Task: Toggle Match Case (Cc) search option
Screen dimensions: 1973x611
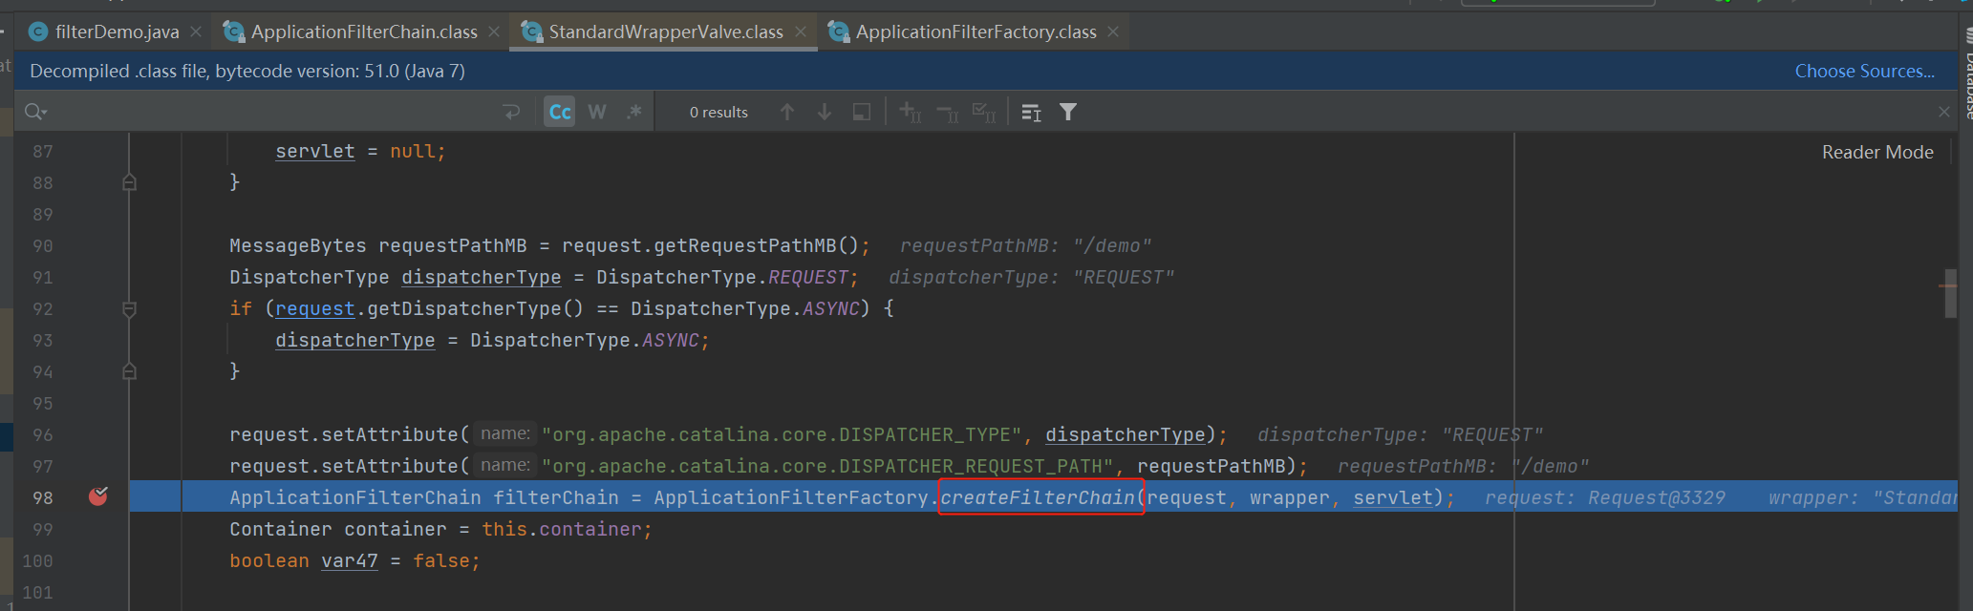Action: (560, 113)
